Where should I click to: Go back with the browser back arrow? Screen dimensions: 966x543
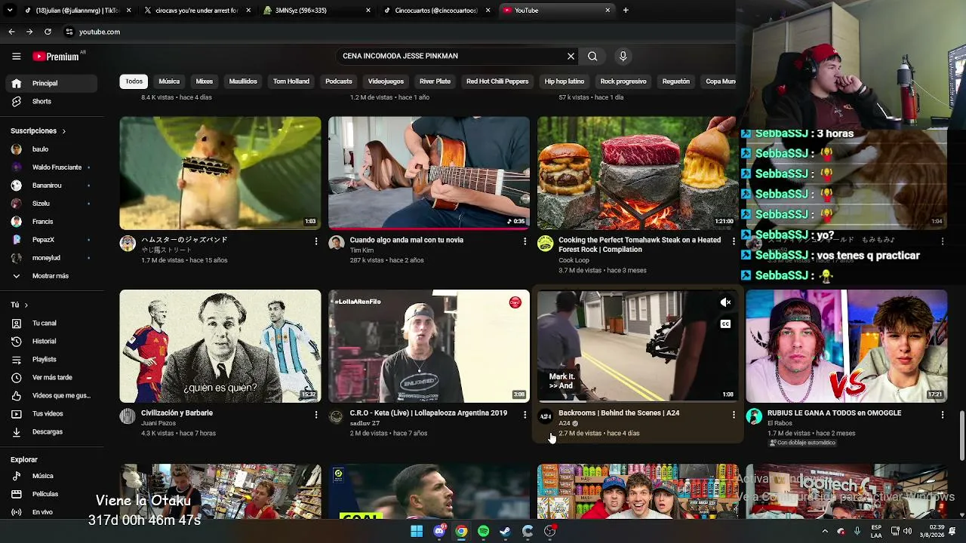[x=11, y=32]
